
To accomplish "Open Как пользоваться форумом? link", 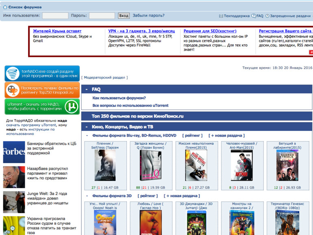I will click(119, 98).
